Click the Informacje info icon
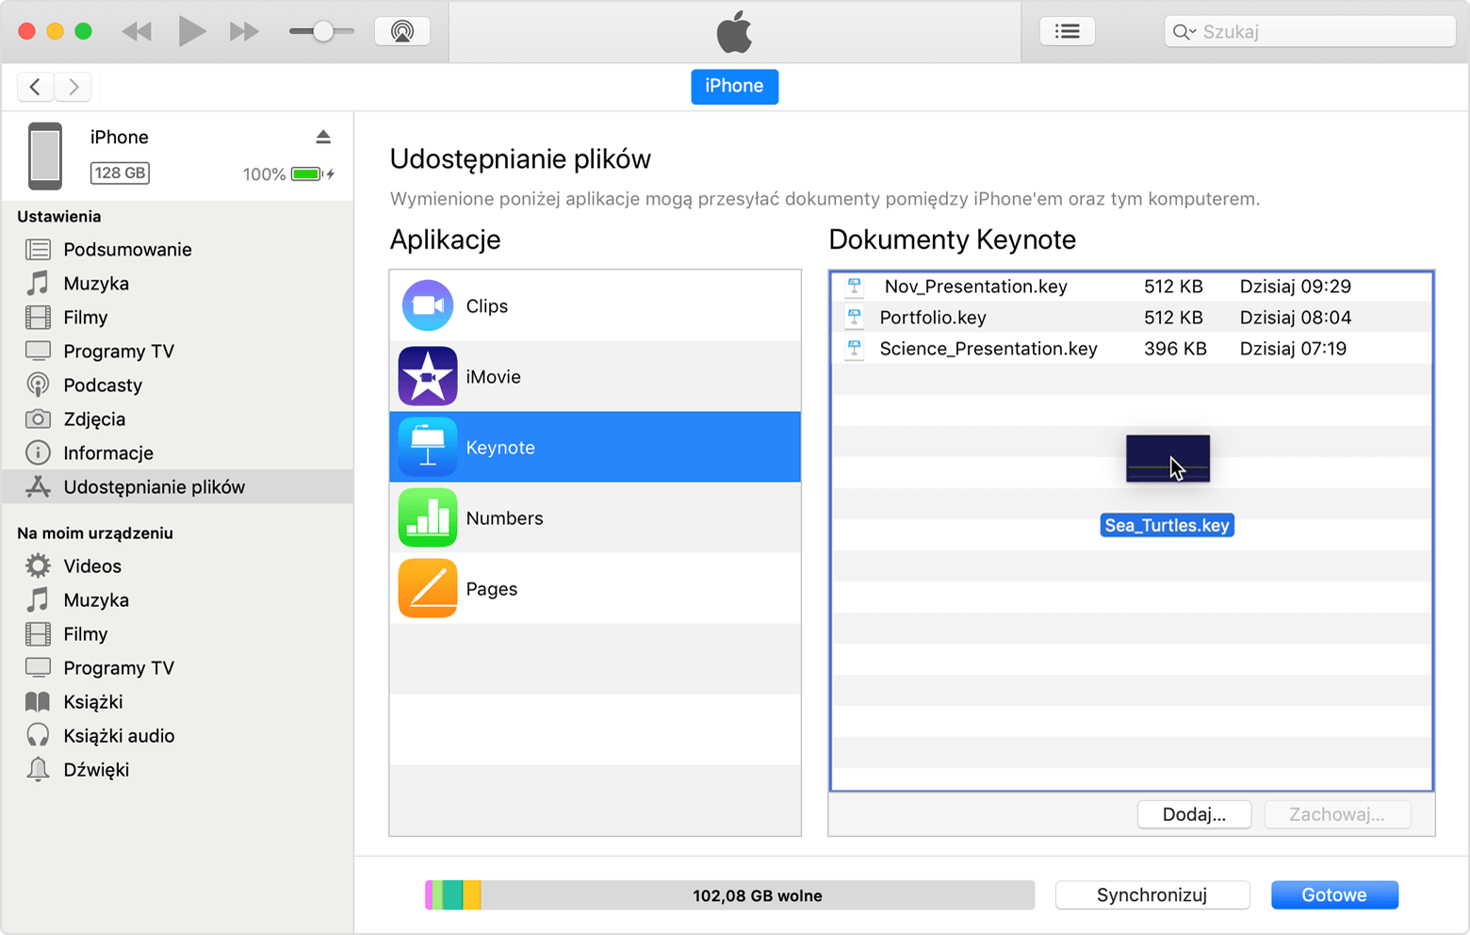The height and width of the screenshot is (935, 1470). tap(38, 453)
